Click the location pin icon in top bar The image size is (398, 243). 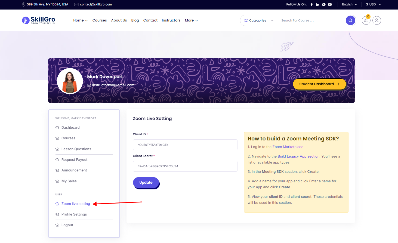click(x=24, y=4)
